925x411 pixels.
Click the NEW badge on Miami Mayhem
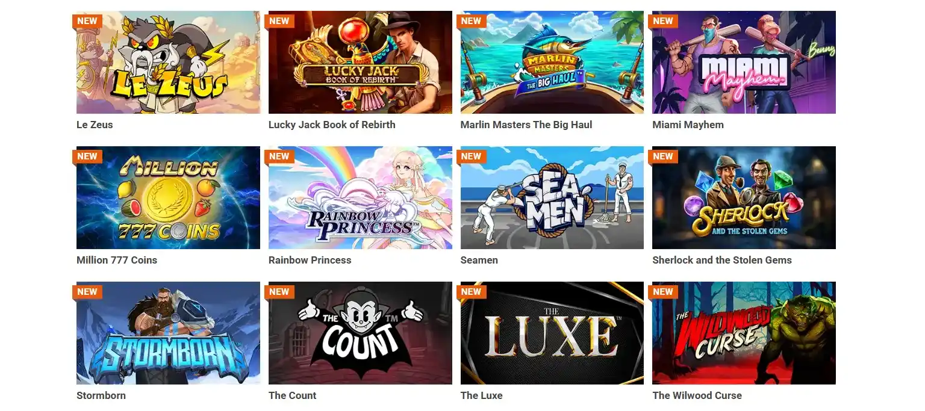click(663, 21)
